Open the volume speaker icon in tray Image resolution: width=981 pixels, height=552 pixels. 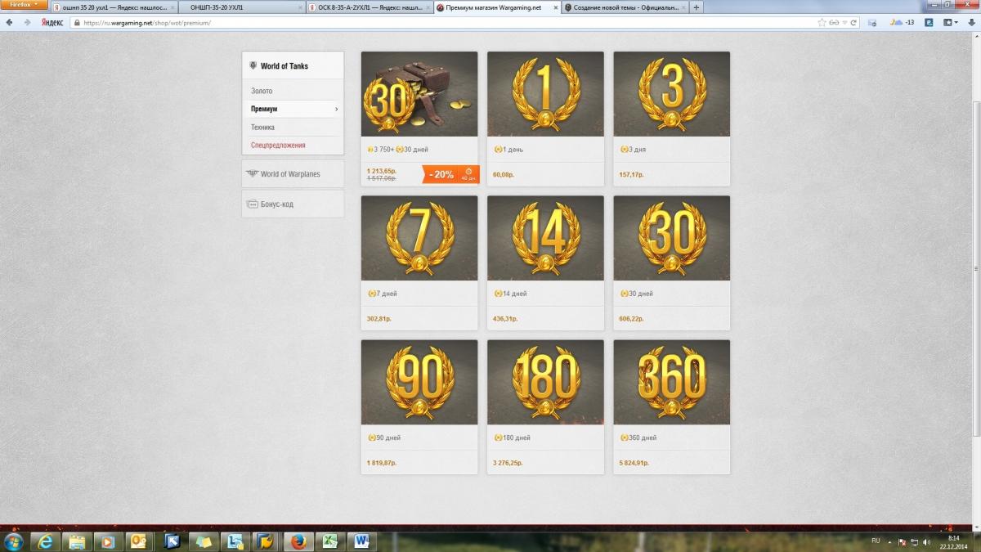[x=926, y=541]
